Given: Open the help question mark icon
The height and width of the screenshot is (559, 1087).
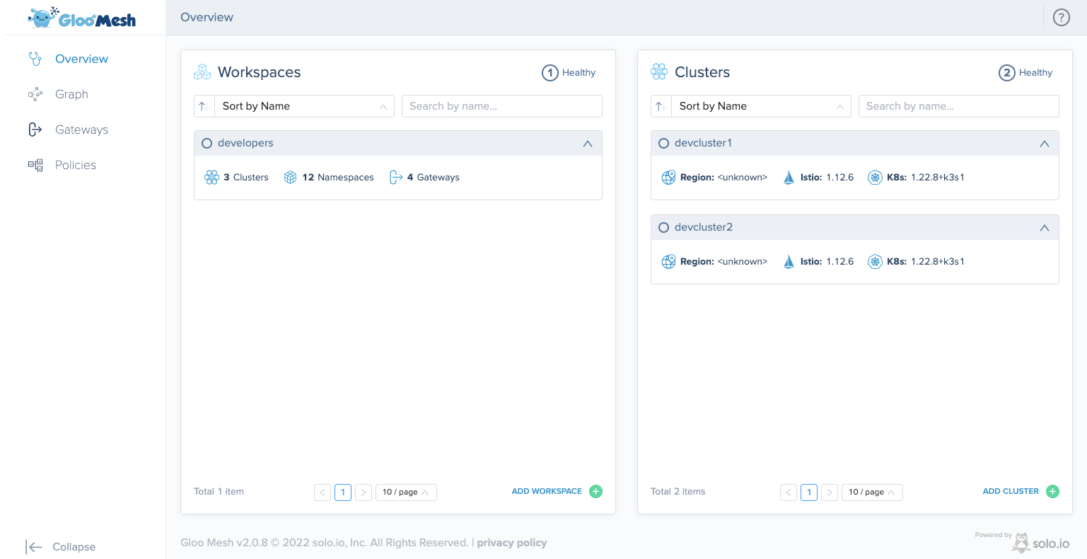Looking at the screenshot, I should coord(1061,16).
